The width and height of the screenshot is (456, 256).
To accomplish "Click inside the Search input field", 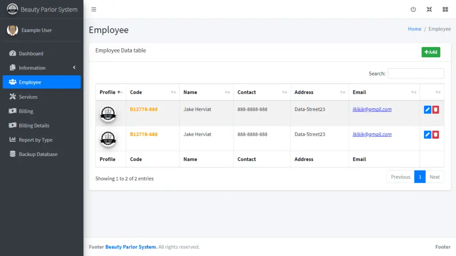I will tap(416, 73).
